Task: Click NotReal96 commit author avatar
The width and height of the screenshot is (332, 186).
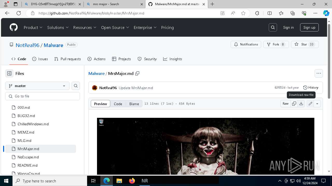Action: coord(95,88)
